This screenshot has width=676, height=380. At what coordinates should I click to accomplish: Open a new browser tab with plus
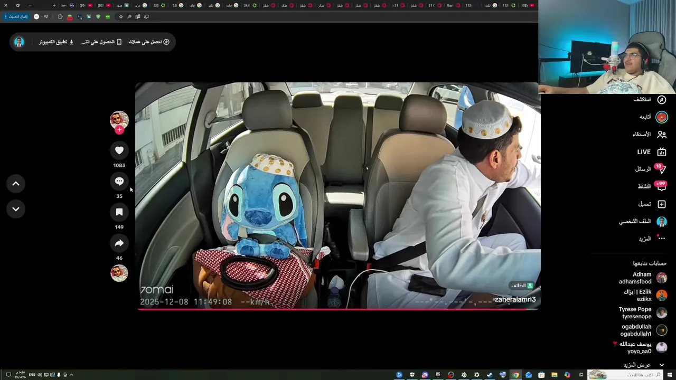point(54,5)
